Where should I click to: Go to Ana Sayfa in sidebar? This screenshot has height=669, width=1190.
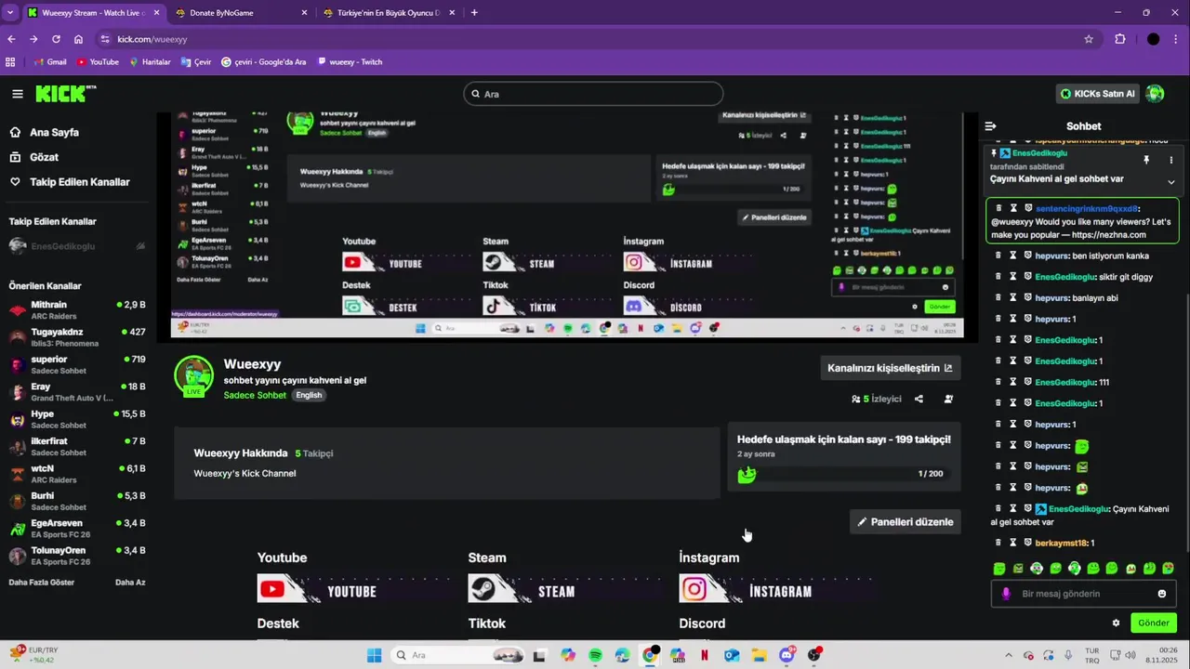(54, 132)
